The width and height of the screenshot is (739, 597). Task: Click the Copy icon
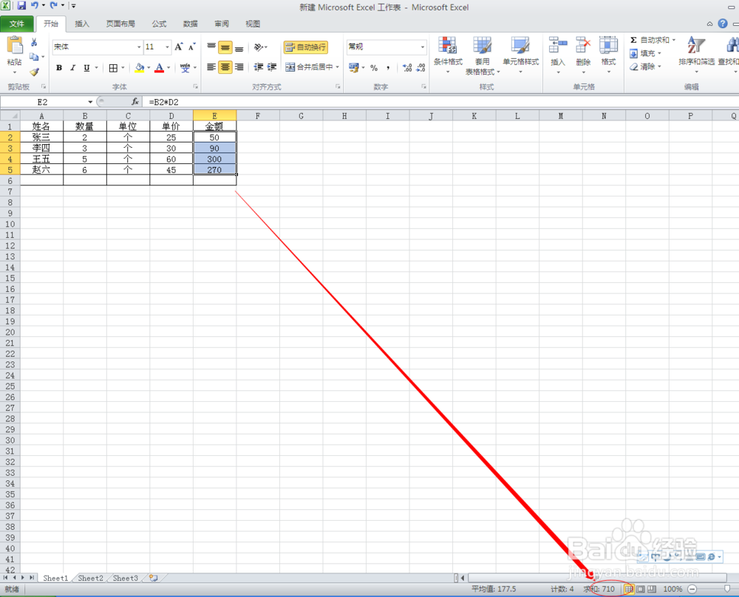pos(34,57)
